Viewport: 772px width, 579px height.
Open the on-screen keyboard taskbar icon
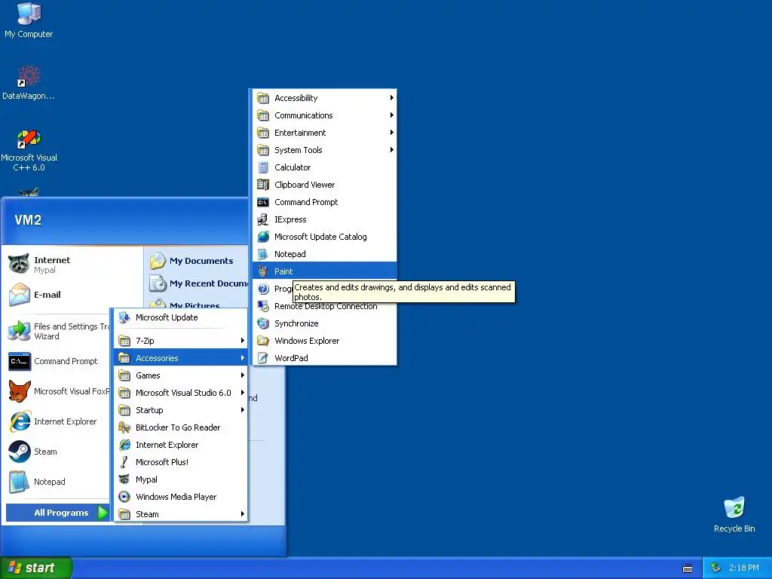coord(688,568)
